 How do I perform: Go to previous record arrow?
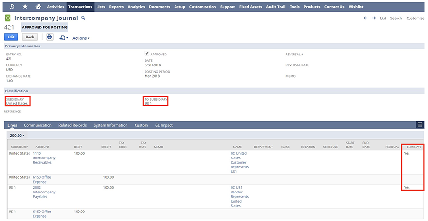click(365, 18)
